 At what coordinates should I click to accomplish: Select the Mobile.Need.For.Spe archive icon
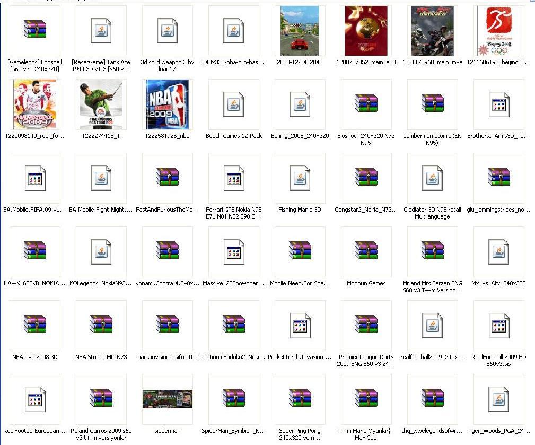pos(300,250)
